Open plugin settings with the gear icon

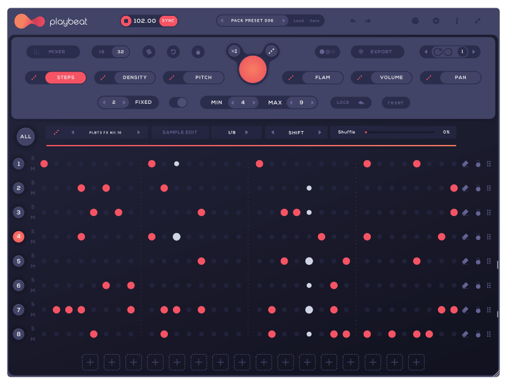[436, 20]
